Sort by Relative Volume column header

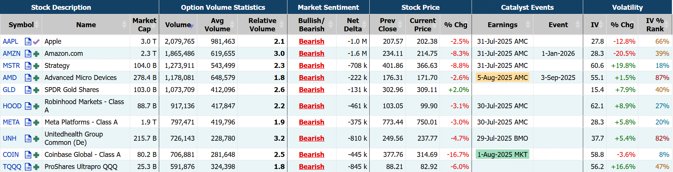262,25
